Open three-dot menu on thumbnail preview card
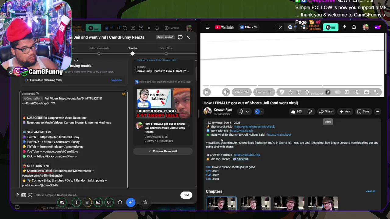 (x=189, y=125)
